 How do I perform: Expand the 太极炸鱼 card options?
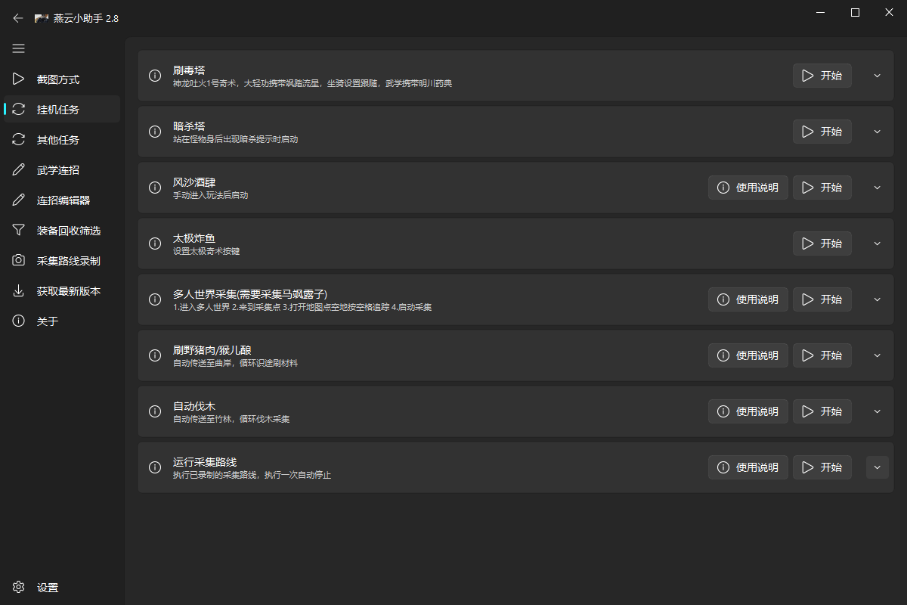878,244
